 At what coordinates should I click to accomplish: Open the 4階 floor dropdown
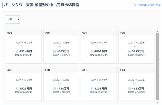click(x=13, y=20)
